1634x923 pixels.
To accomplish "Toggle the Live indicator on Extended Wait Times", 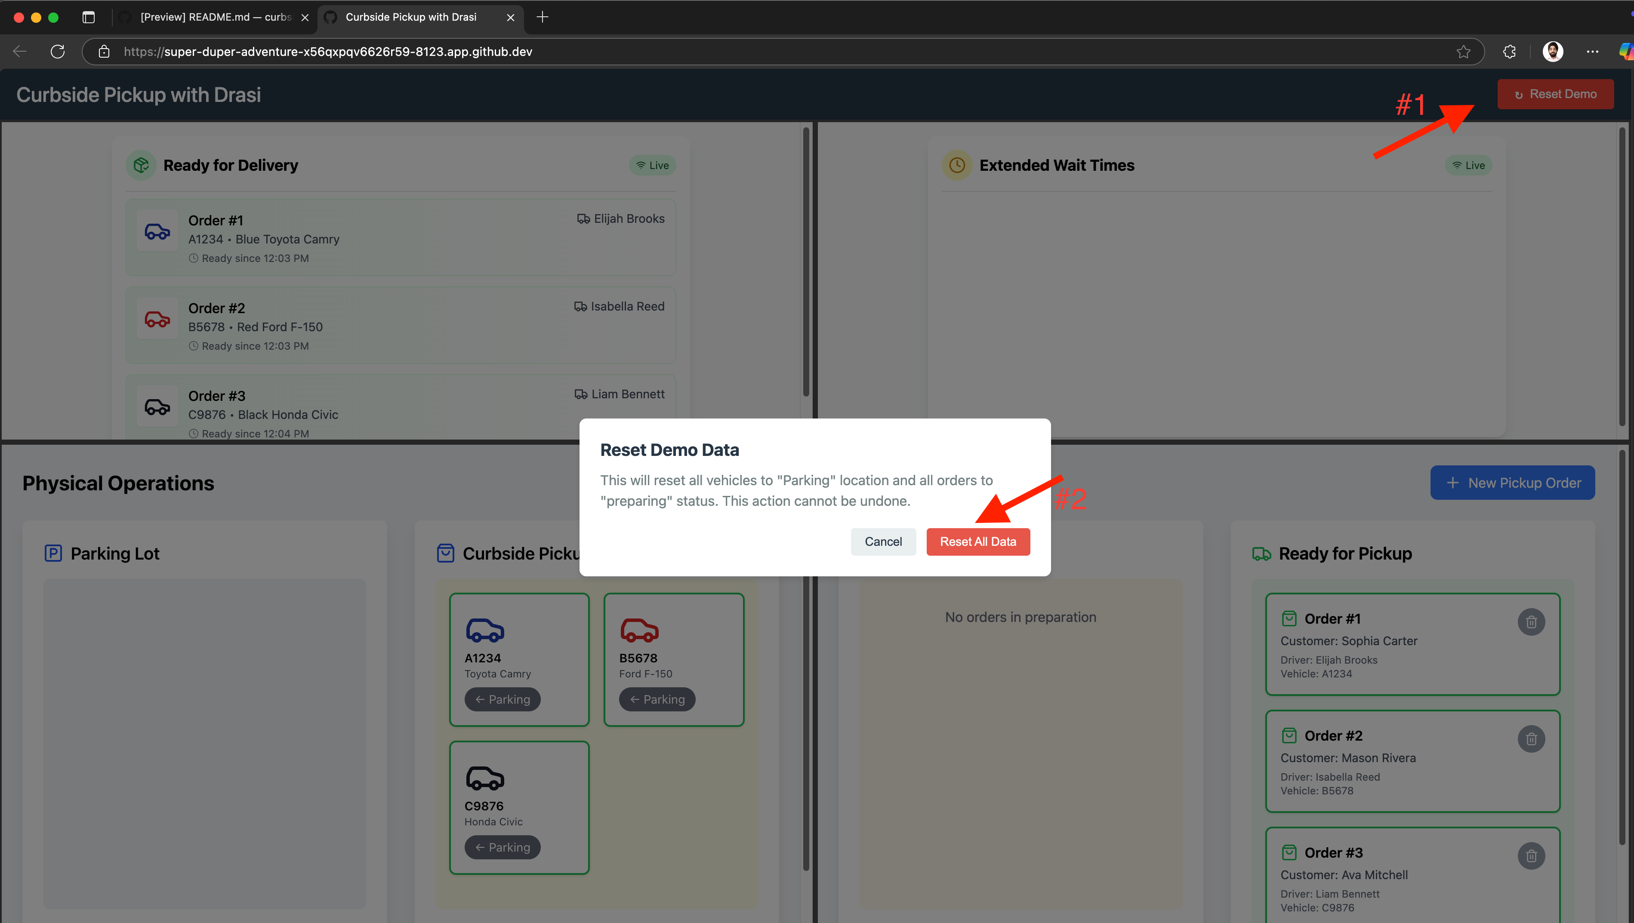I will click(x=1468, y=165).
